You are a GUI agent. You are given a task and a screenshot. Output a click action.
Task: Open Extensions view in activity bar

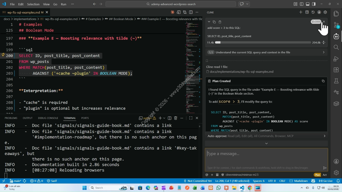(336, 70)
